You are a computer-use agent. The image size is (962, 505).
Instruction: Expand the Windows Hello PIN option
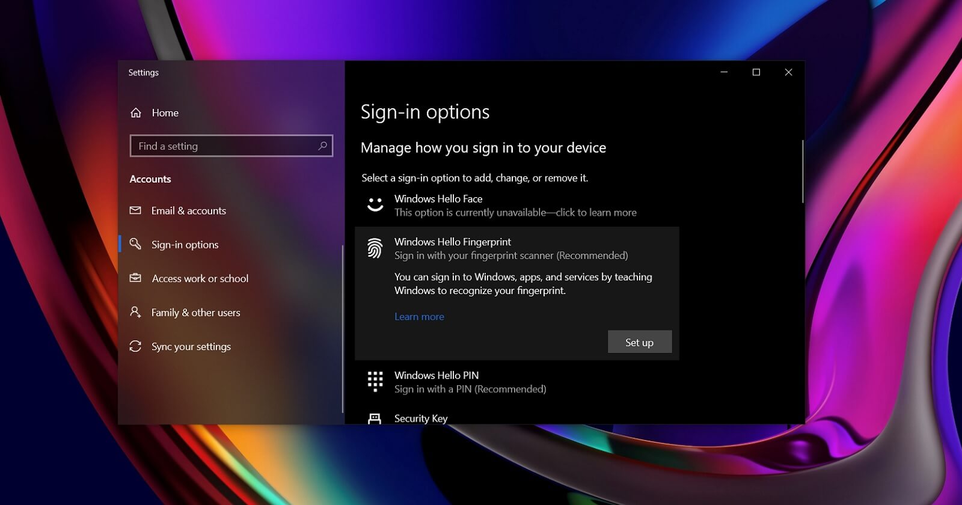[517, 382]
